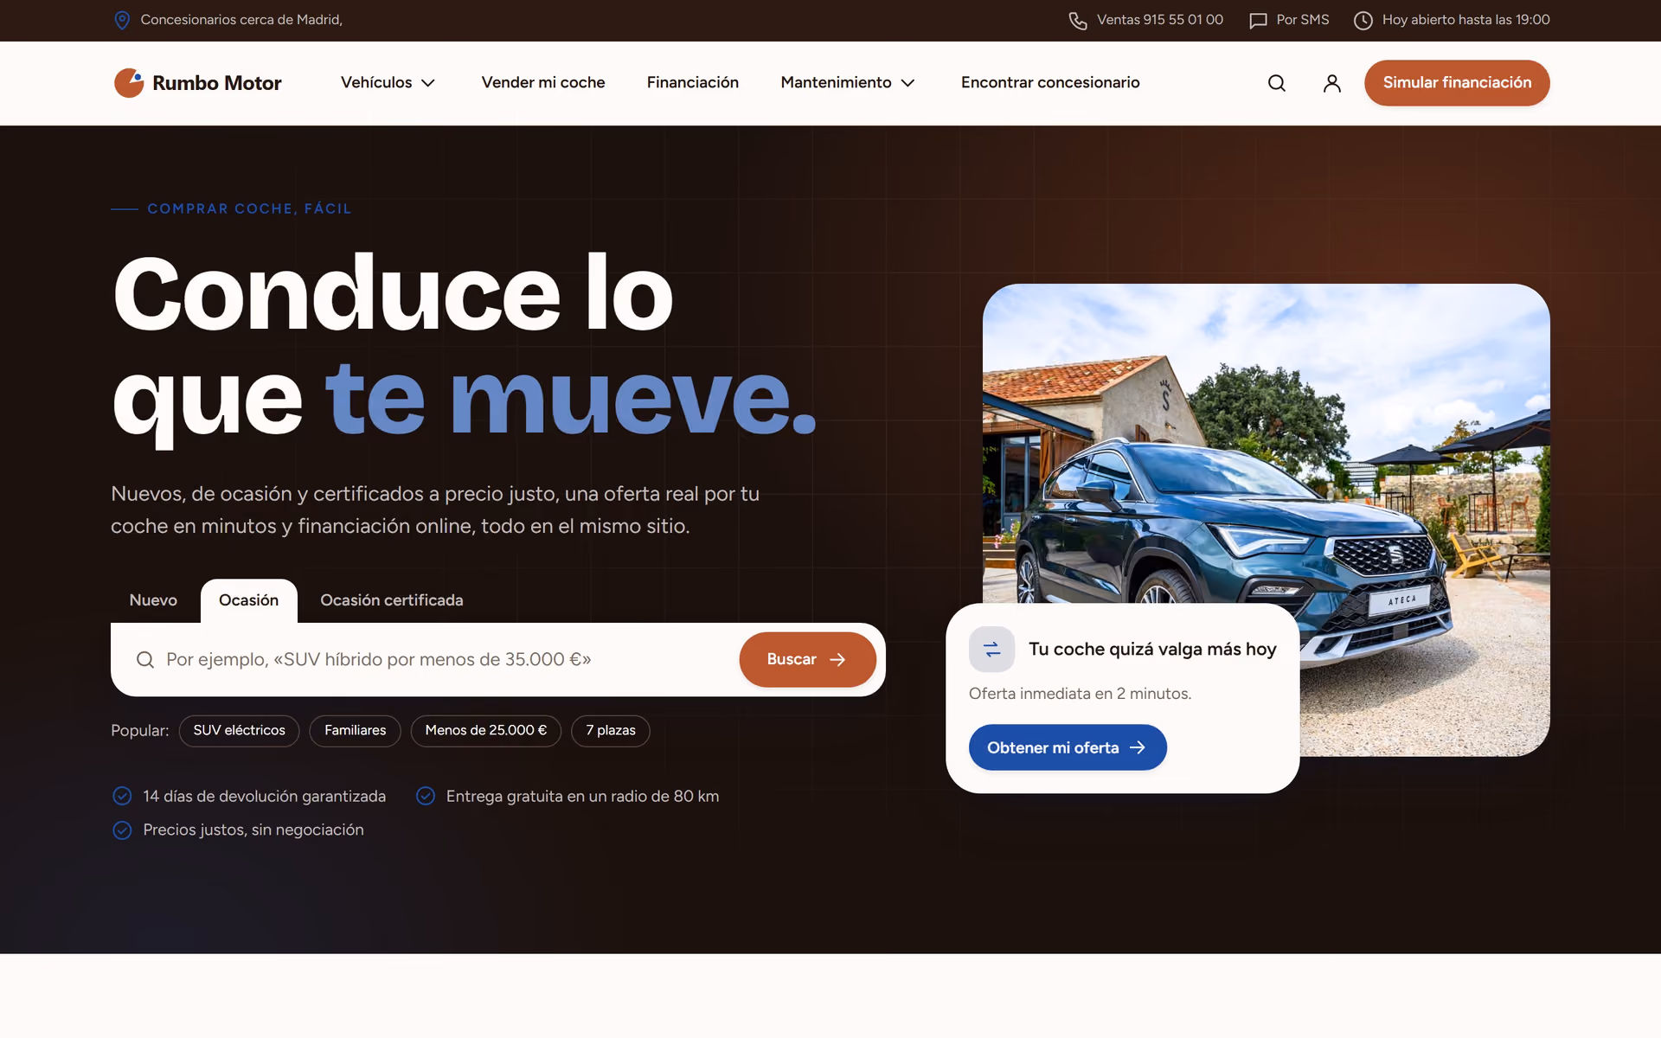Click check icon next to 14 días de devolución
This screenshot has width=1661, height=1038.
coord(122,796)
